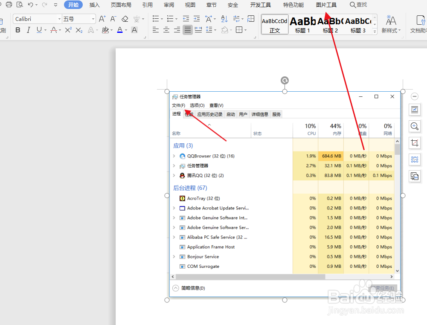
Task: Expand the bullets style dropdown arrow
Action: (162, 19)
